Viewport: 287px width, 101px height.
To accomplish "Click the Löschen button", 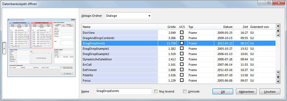I will pyautogui.click(x=270, y=91).
